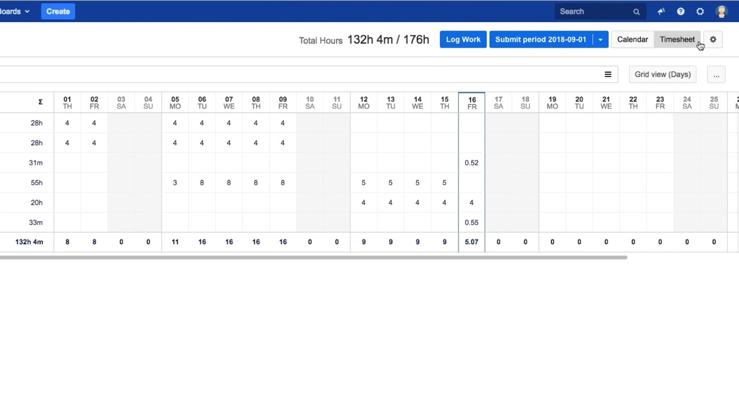Click the 0.52 cell on day 16
This screenshot has width=739, height=415.
[472, 163]
